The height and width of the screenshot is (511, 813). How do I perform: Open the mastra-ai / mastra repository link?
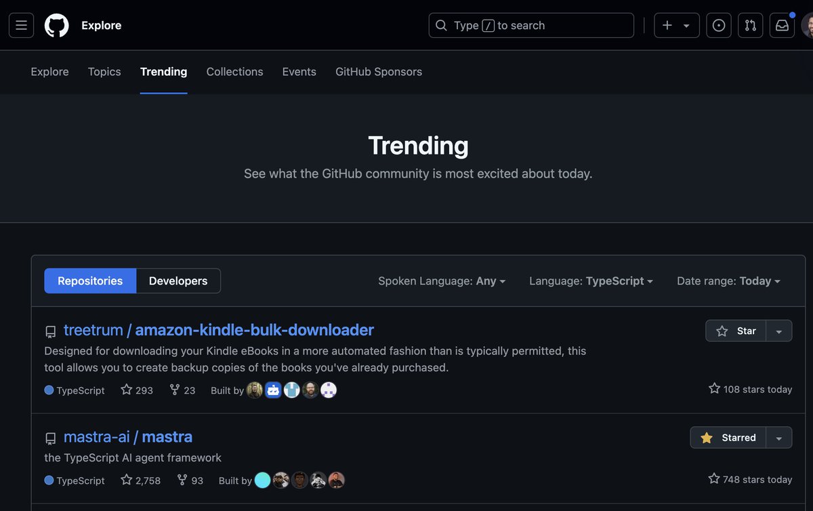pyautogui.click(x=129, y=436)
